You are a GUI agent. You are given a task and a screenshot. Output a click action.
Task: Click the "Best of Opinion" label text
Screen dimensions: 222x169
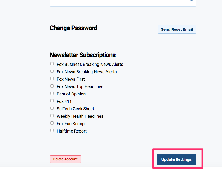(71, 94)
